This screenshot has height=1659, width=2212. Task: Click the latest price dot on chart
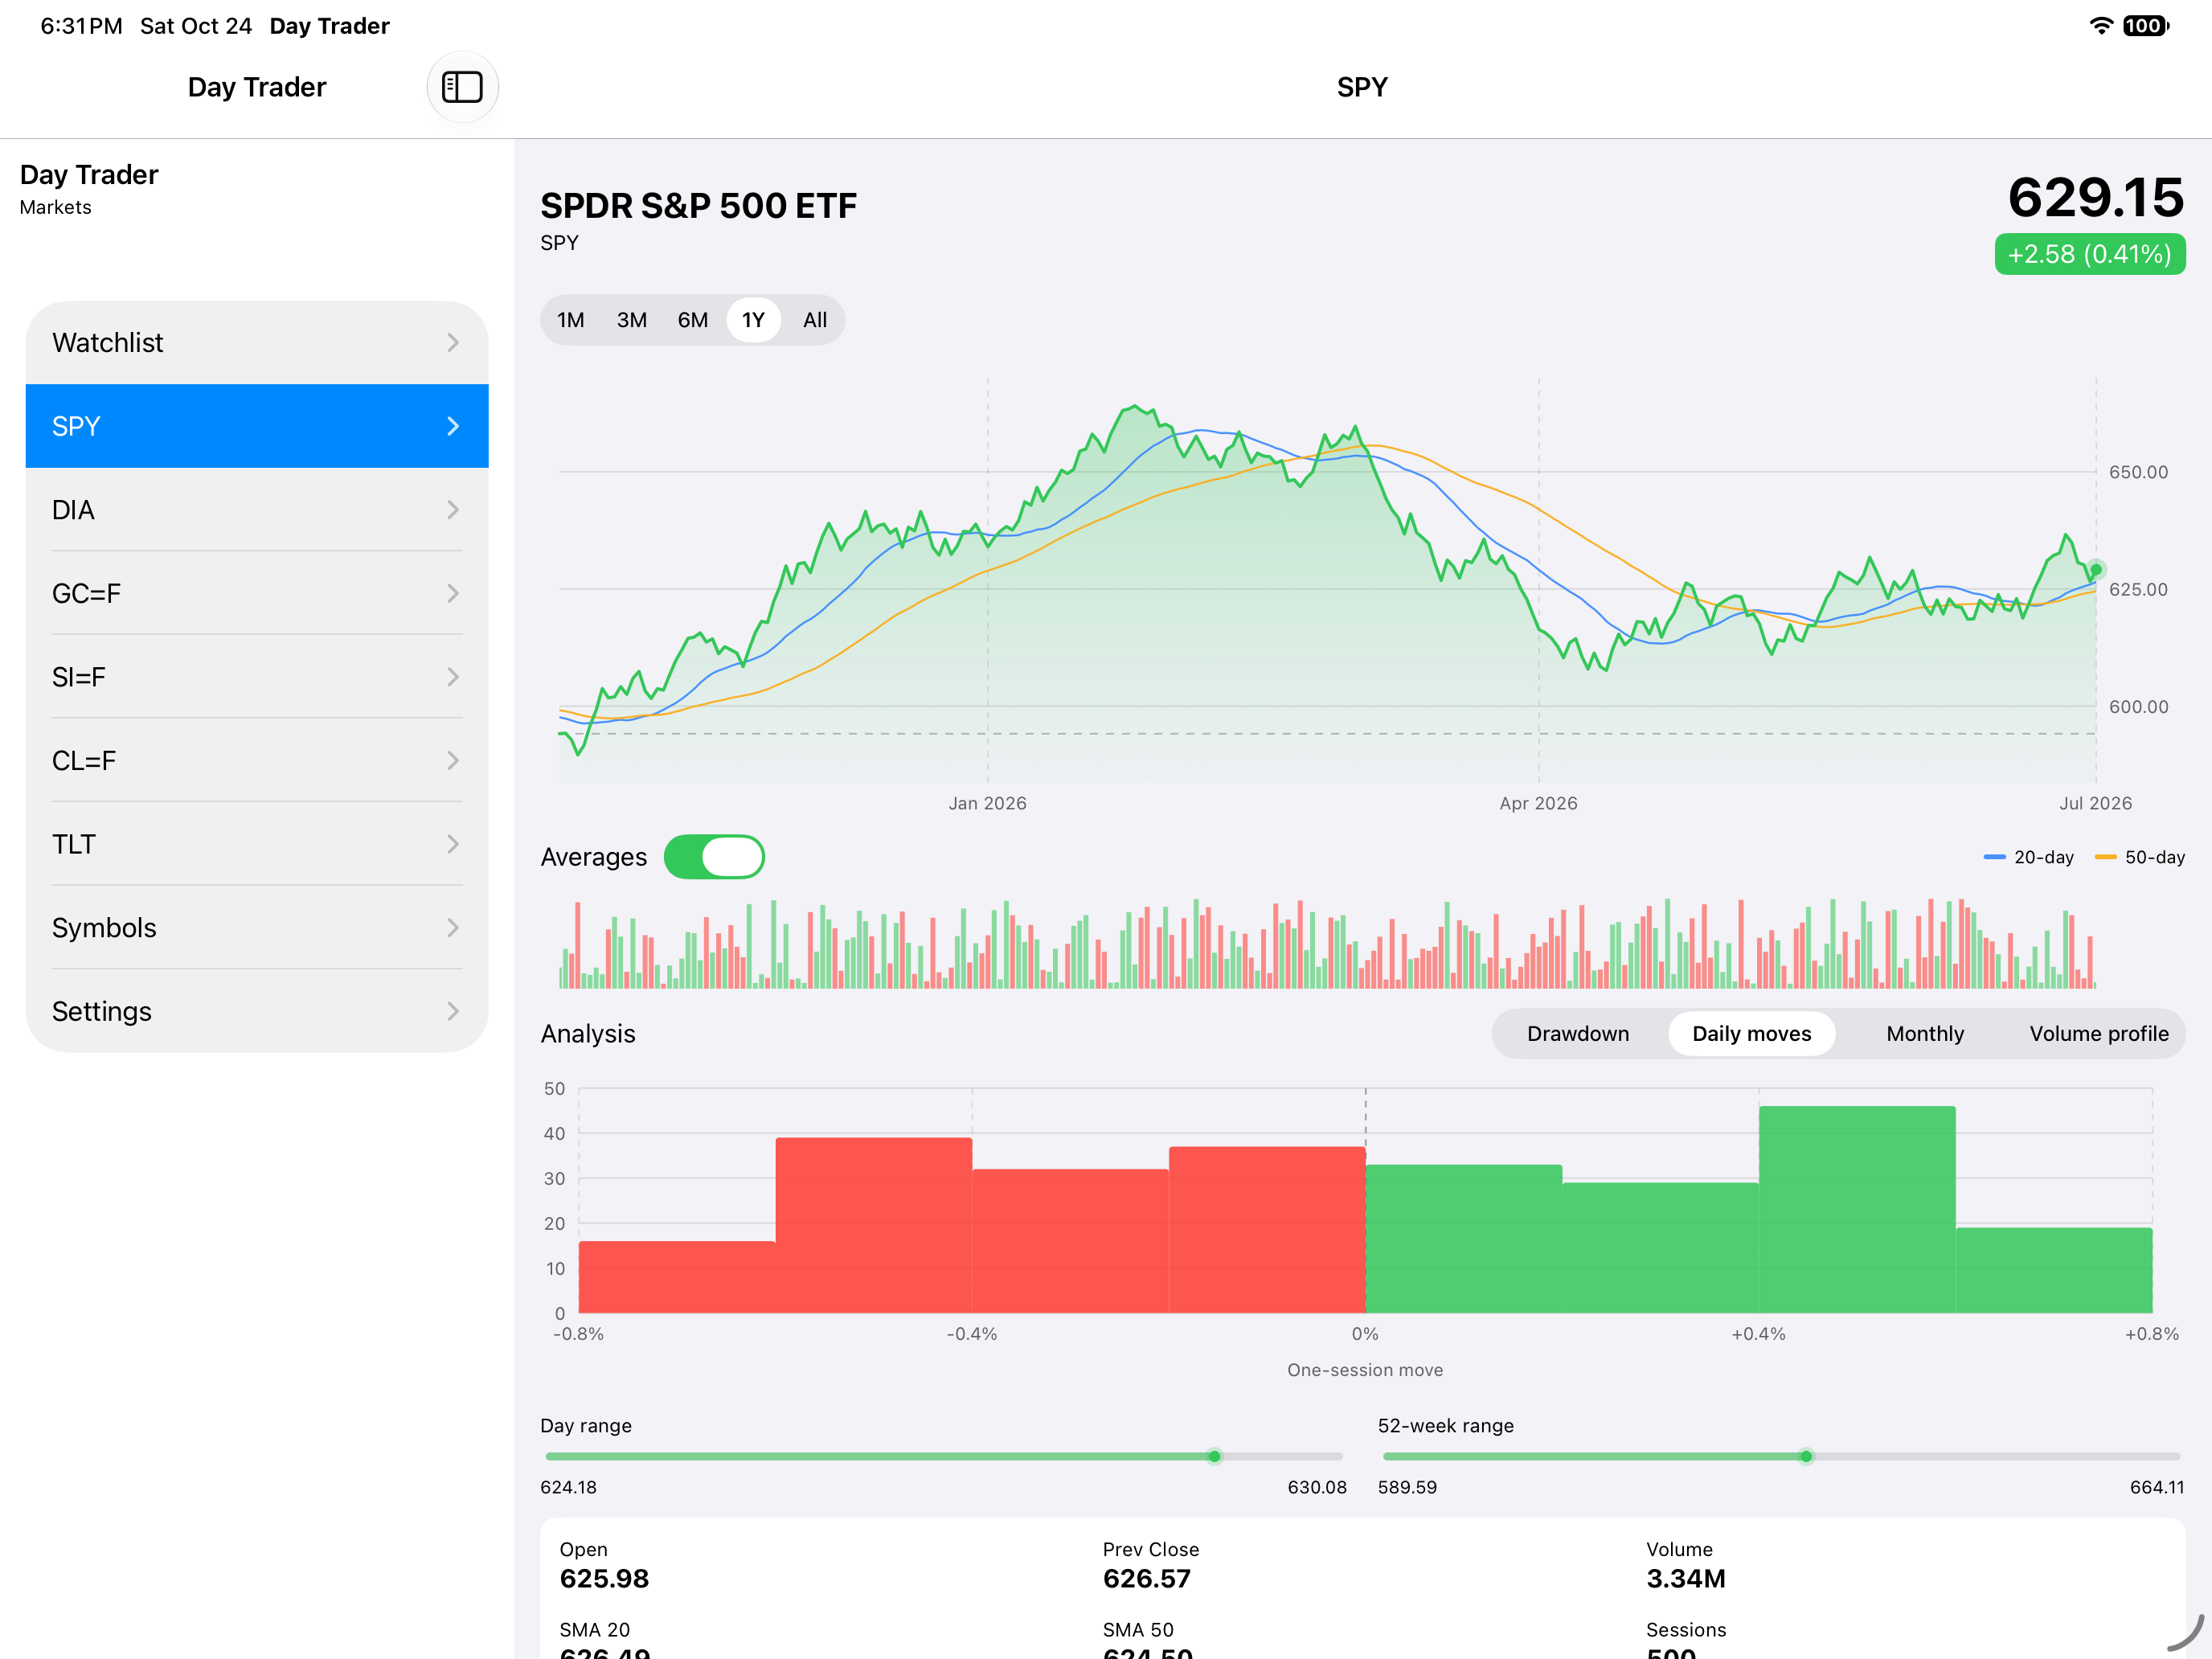(2096, 570)
